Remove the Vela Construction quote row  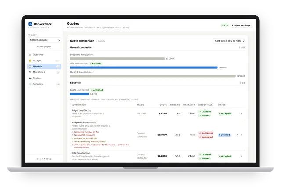(241, 156)
